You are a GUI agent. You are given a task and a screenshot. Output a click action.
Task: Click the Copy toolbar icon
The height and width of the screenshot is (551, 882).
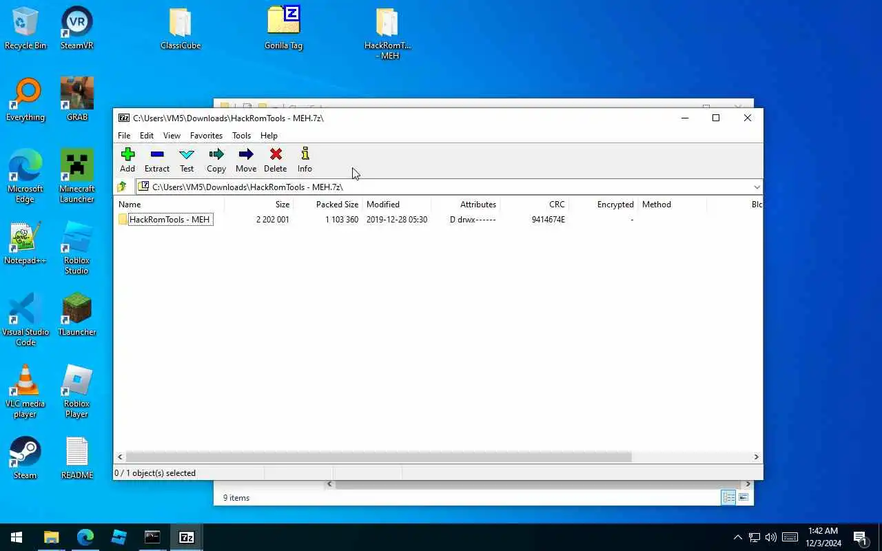pos(216,160)
